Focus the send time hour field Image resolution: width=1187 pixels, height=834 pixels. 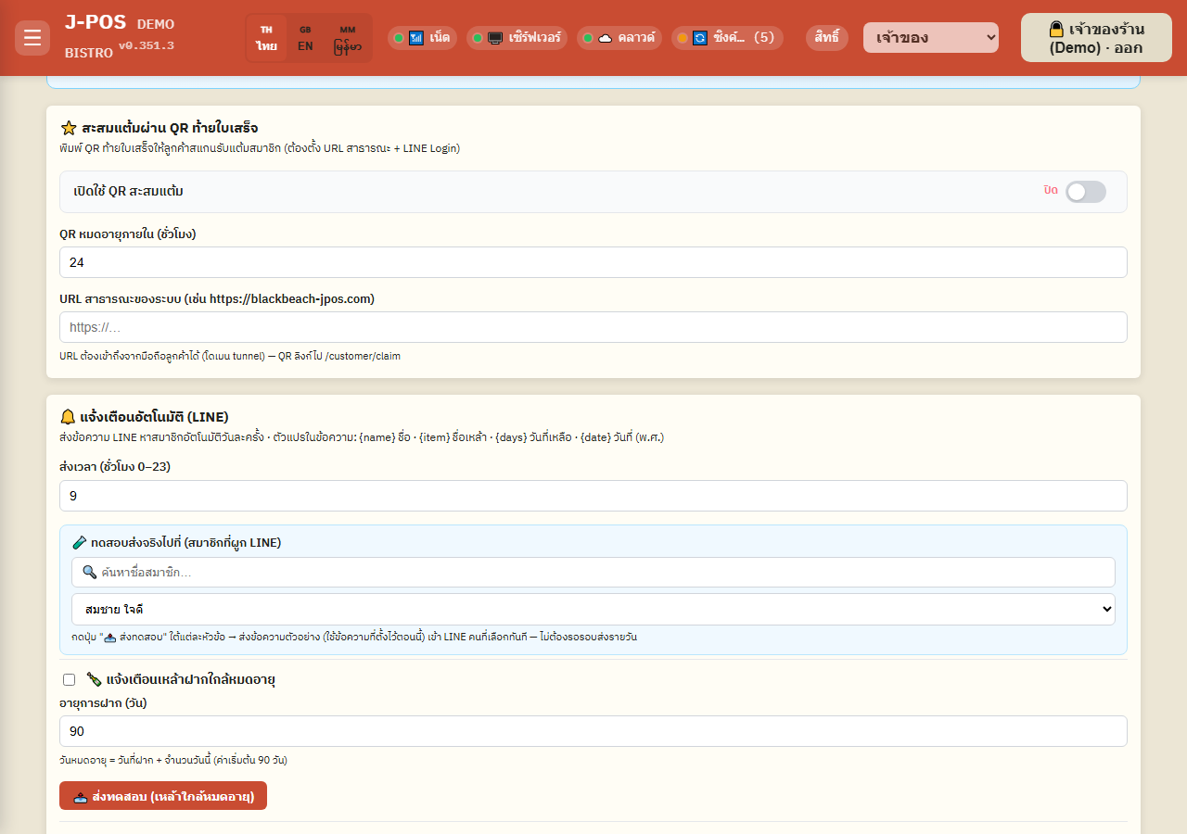(593, 496)
